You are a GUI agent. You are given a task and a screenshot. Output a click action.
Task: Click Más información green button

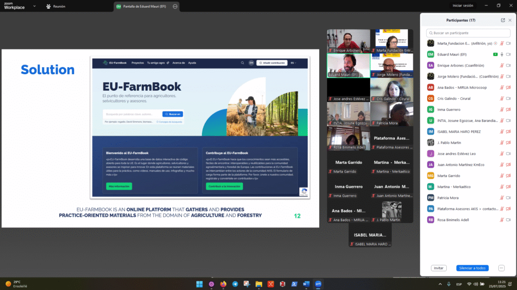119,186
